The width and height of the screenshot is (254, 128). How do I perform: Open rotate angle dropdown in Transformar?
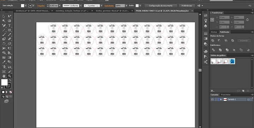[x=228, y=27]
